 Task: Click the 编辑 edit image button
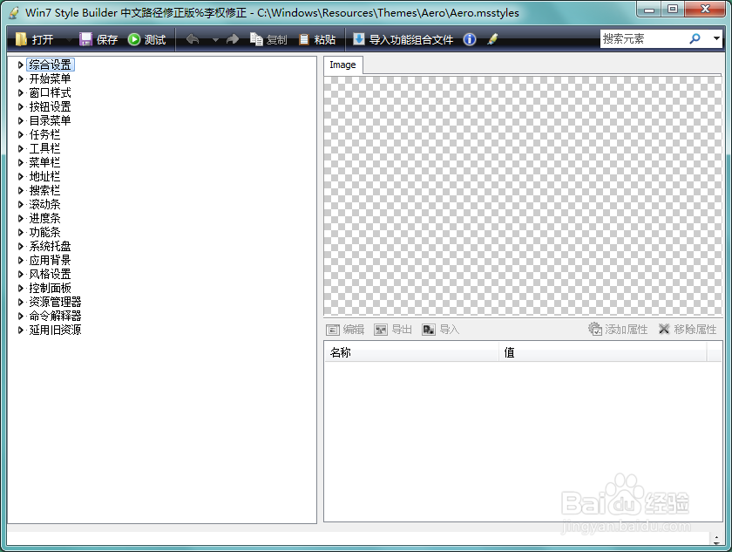pyautogui.click(x=345, y=330)
